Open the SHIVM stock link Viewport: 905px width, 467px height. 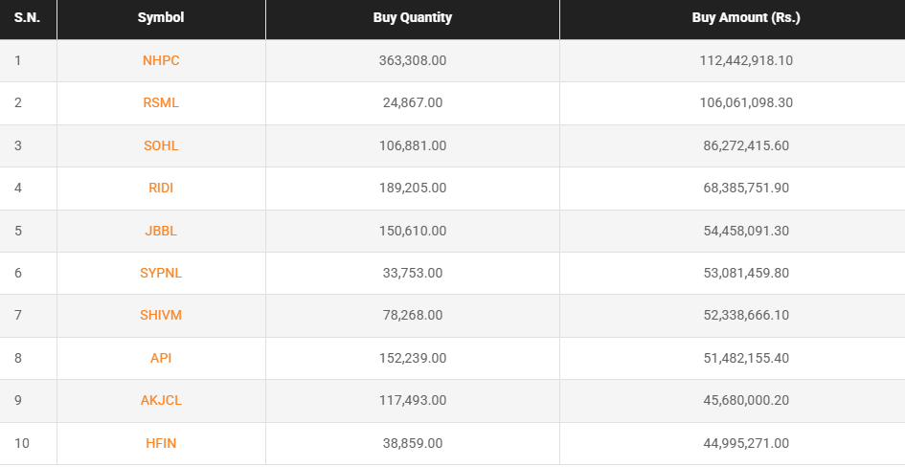click(161, 316)
